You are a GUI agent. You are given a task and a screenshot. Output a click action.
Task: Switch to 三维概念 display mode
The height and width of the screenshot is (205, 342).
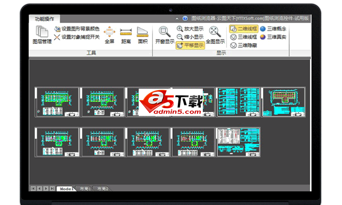(273, 29)
